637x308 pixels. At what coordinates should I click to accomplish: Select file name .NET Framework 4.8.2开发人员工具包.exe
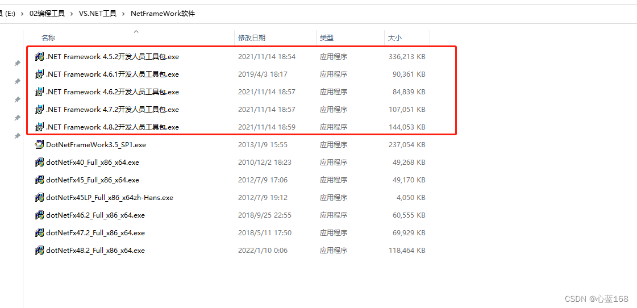click(x=113, y=127)
